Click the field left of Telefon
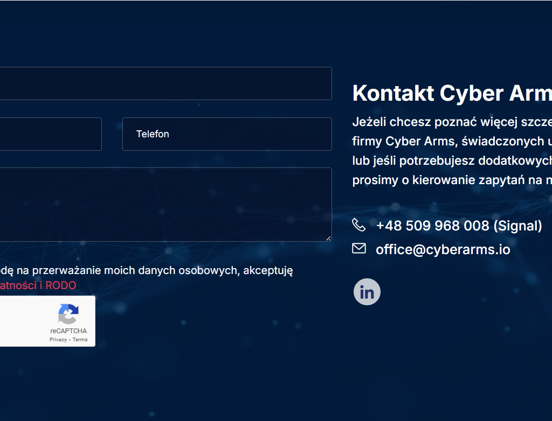Image resolution: width=552 pixels, height=421 pixels. tap(50, 134)
